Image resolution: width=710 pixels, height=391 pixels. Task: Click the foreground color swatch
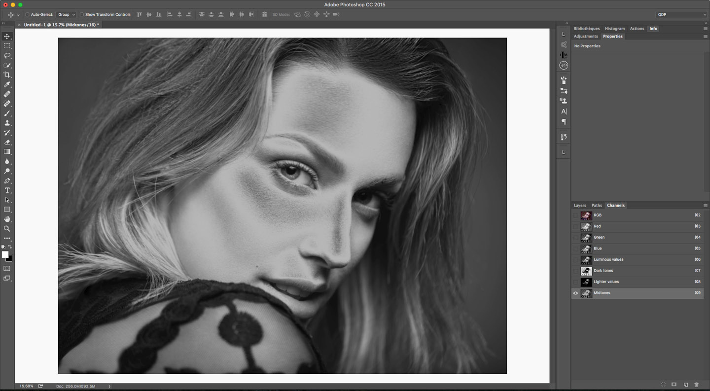[5, 254]
